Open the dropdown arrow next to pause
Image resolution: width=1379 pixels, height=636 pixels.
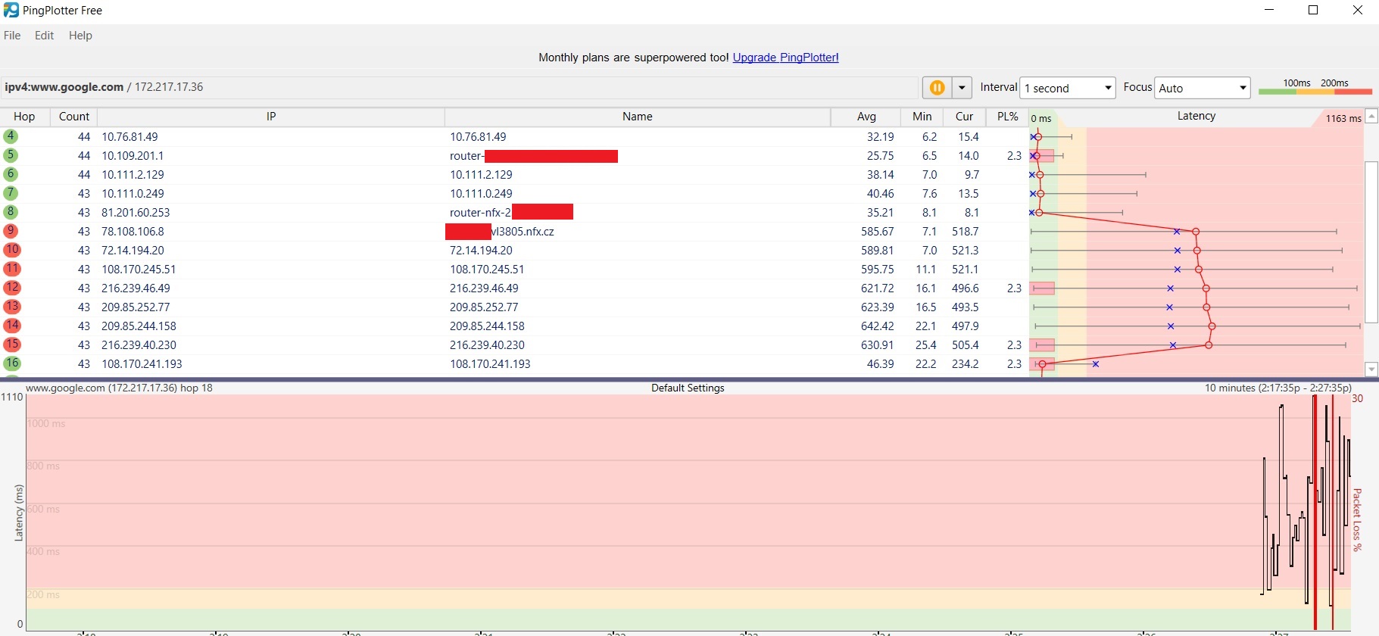tap(962, 88)
